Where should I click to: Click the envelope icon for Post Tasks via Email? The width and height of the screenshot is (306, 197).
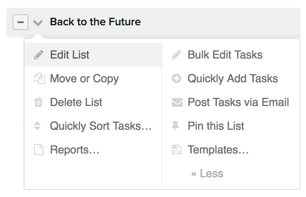177,102
